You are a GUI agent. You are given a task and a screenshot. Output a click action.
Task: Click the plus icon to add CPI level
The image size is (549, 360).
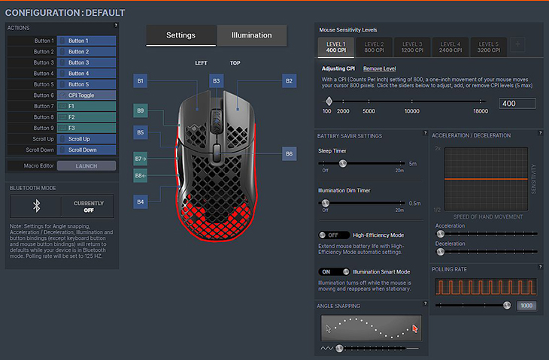[517, 44]
